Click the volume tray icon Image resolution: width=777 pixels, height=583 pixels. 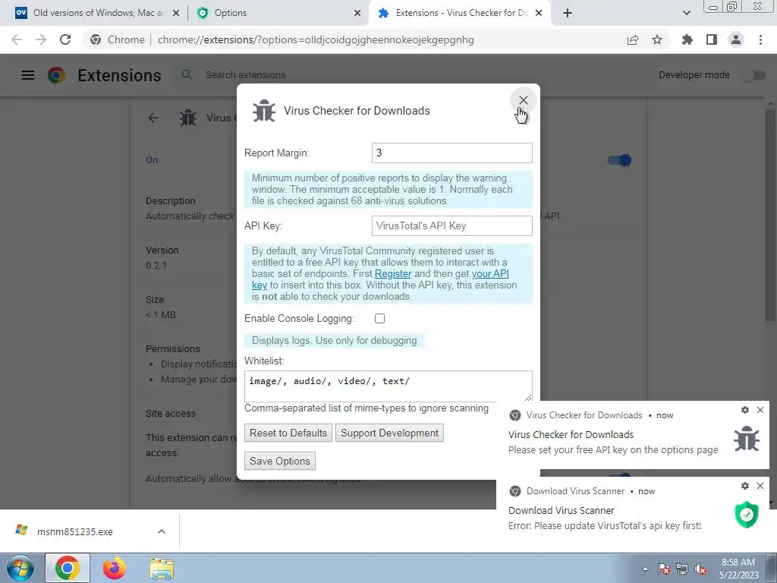[x=700, y=569]
